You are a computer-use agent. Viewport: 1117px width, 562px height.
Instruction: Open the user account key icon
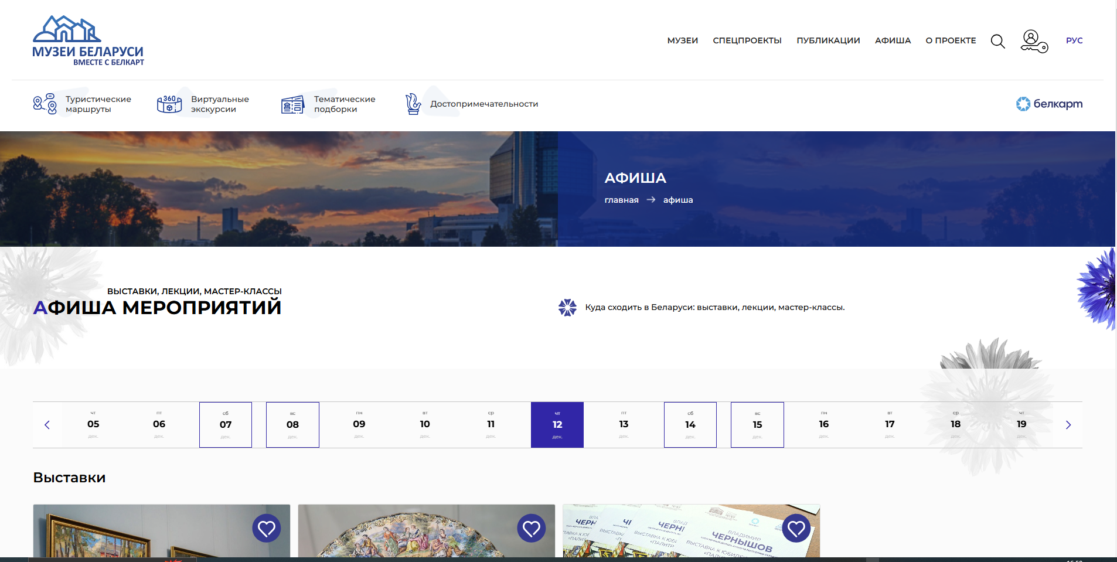1034,41
